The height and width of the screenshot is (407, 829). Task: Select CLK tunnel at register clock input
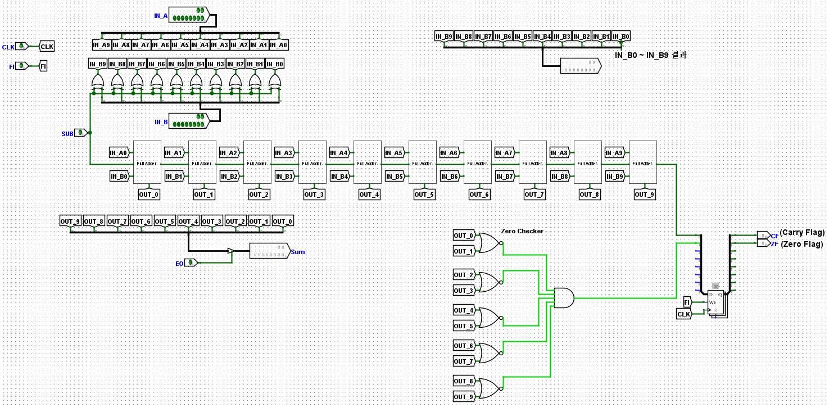point(684,314)
